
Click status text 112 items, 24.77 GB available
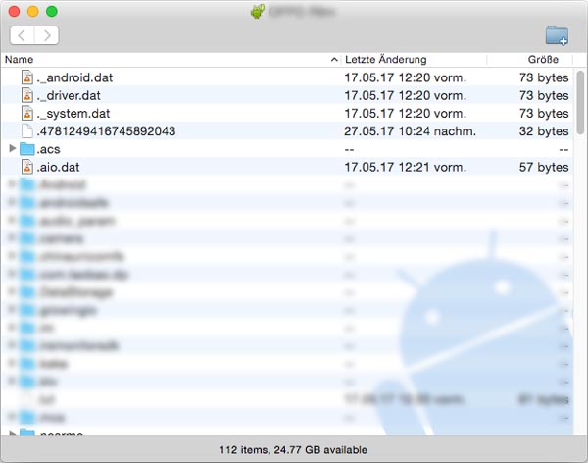click(293, 450)
